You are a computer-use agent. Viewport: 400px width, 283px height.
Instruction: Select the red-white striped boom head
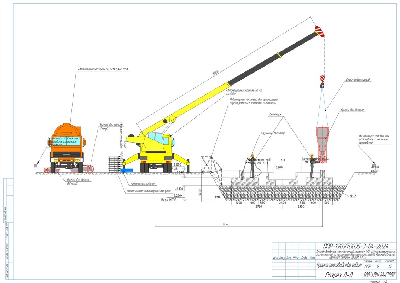tap(320, 31)
